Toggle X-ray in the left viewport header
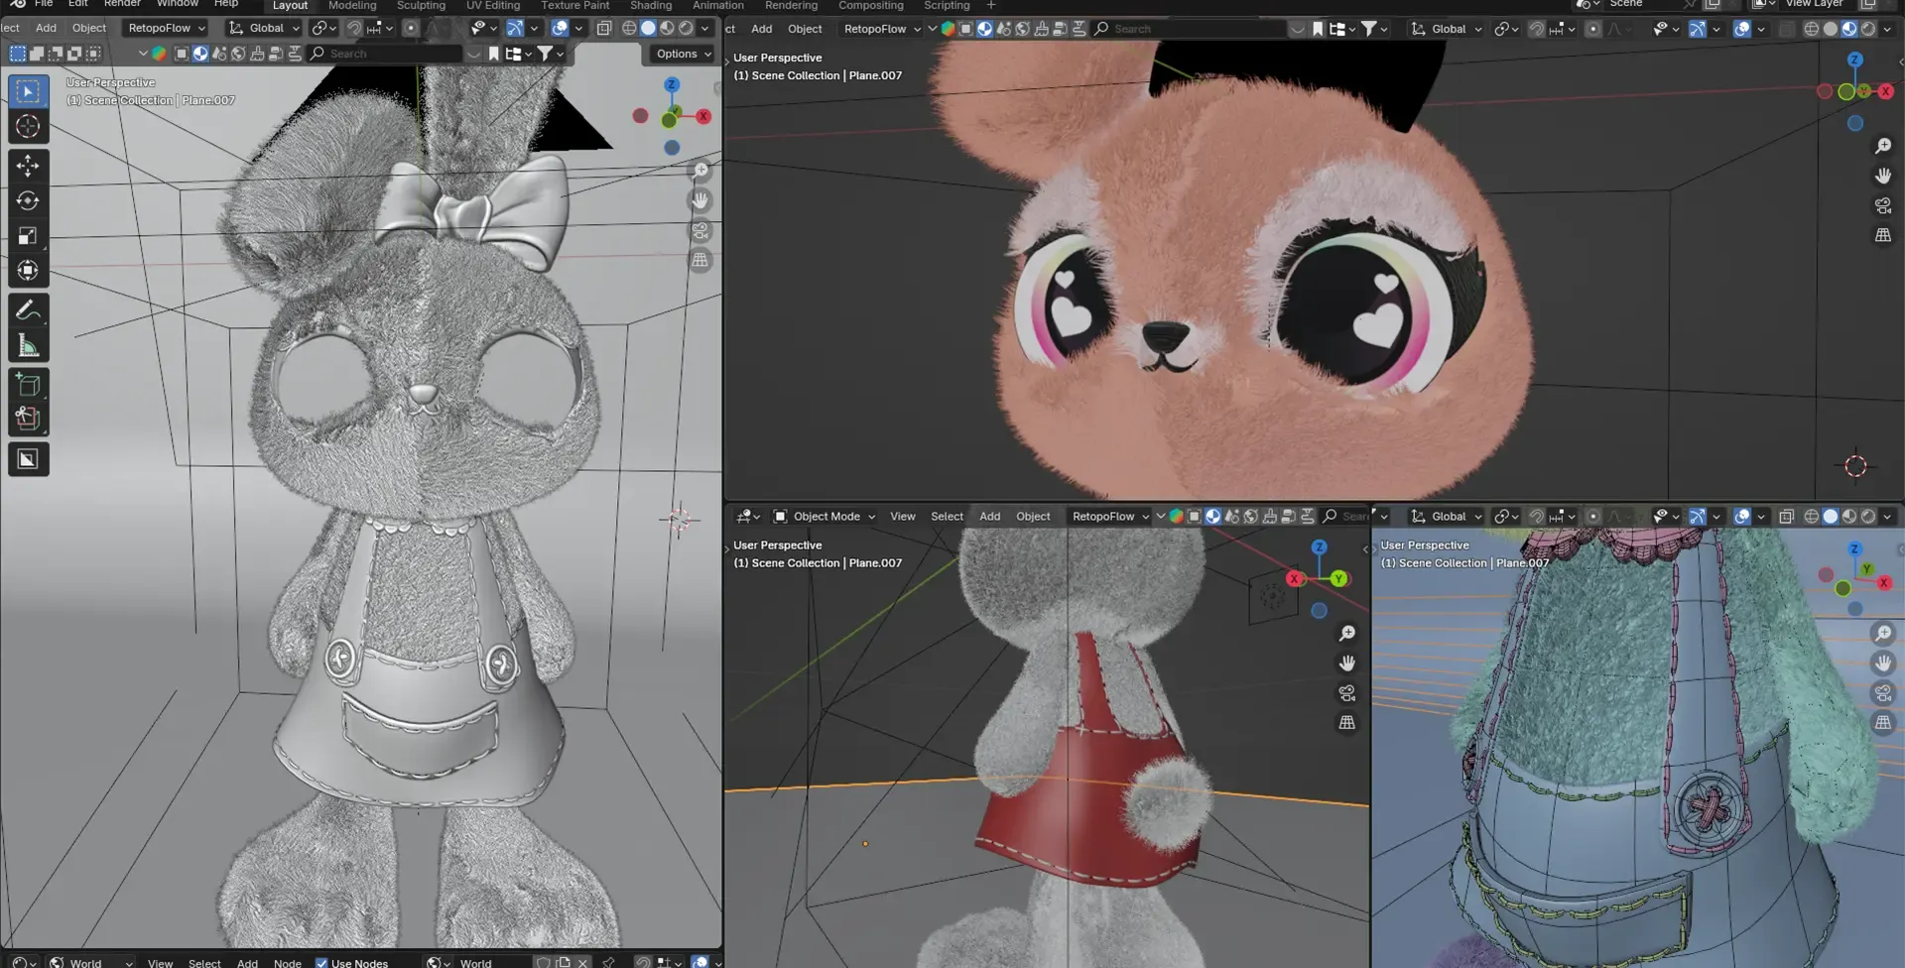This screenshot has height=968, width=1905. pos(604,28)
